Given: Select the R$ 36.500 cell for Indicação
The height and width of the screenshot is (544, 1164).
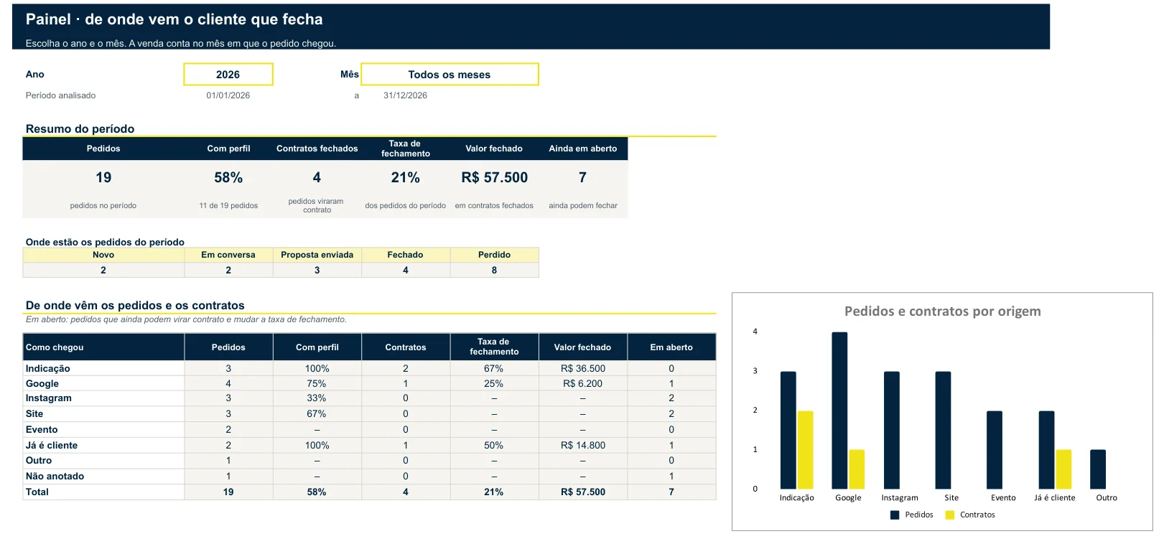Looking at the screenshot, I should 583,369.
